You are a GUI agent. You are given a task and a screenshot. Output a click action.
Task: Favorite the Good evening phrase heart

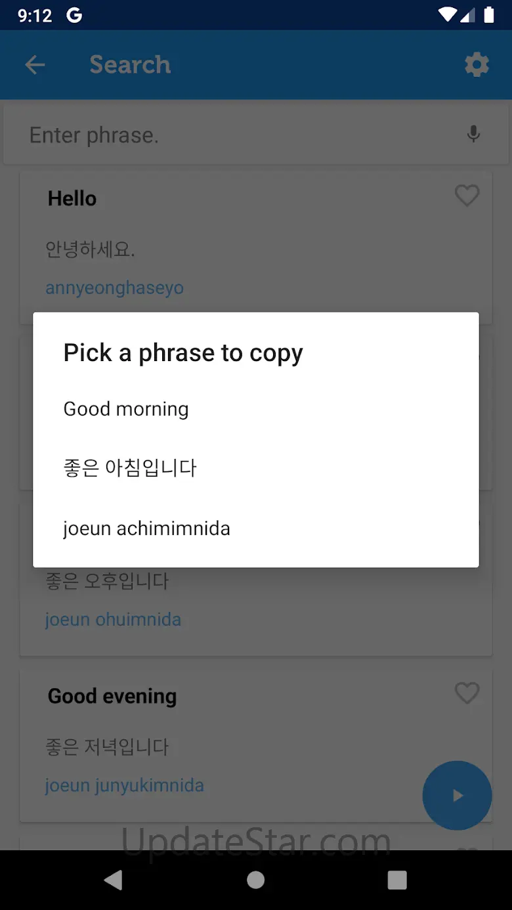pyautogui.click(x=467, y=693)
